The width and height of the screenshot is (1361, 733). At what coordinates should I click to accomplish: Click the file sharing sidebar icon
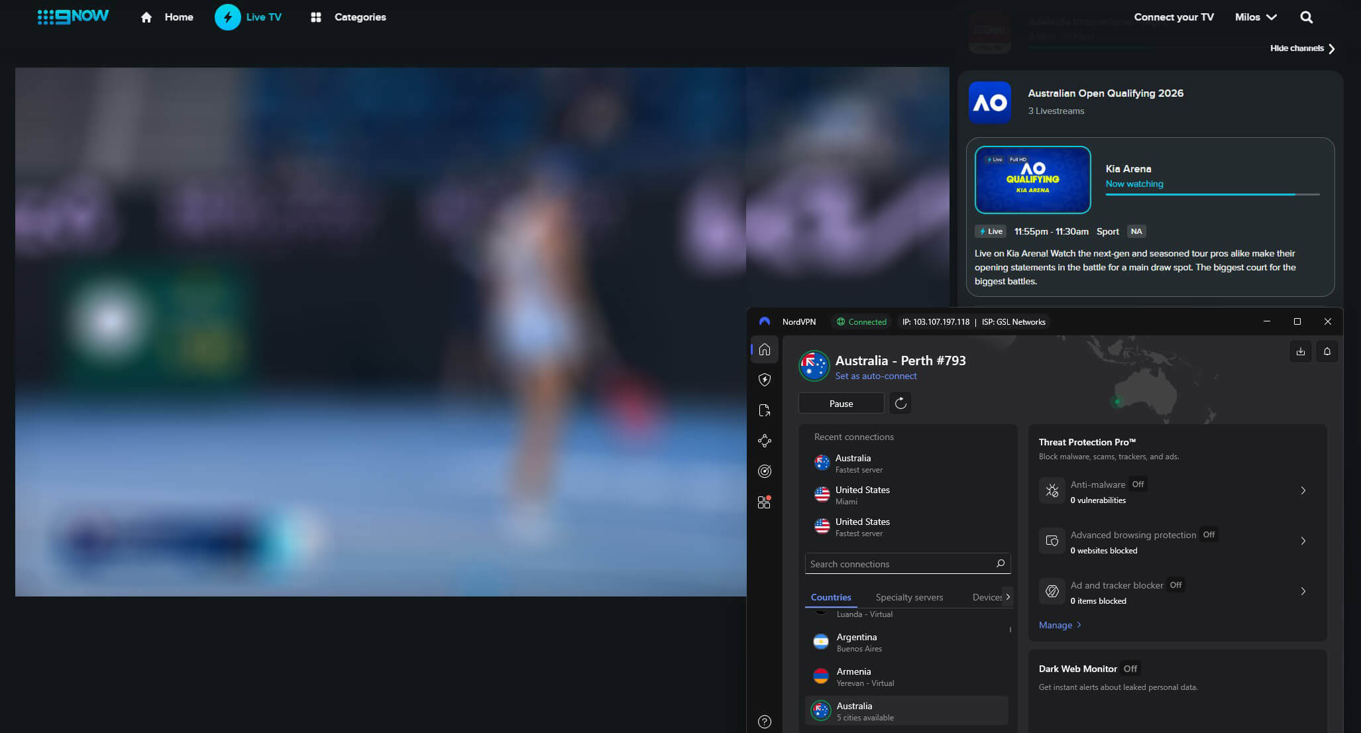coord(765,410)
